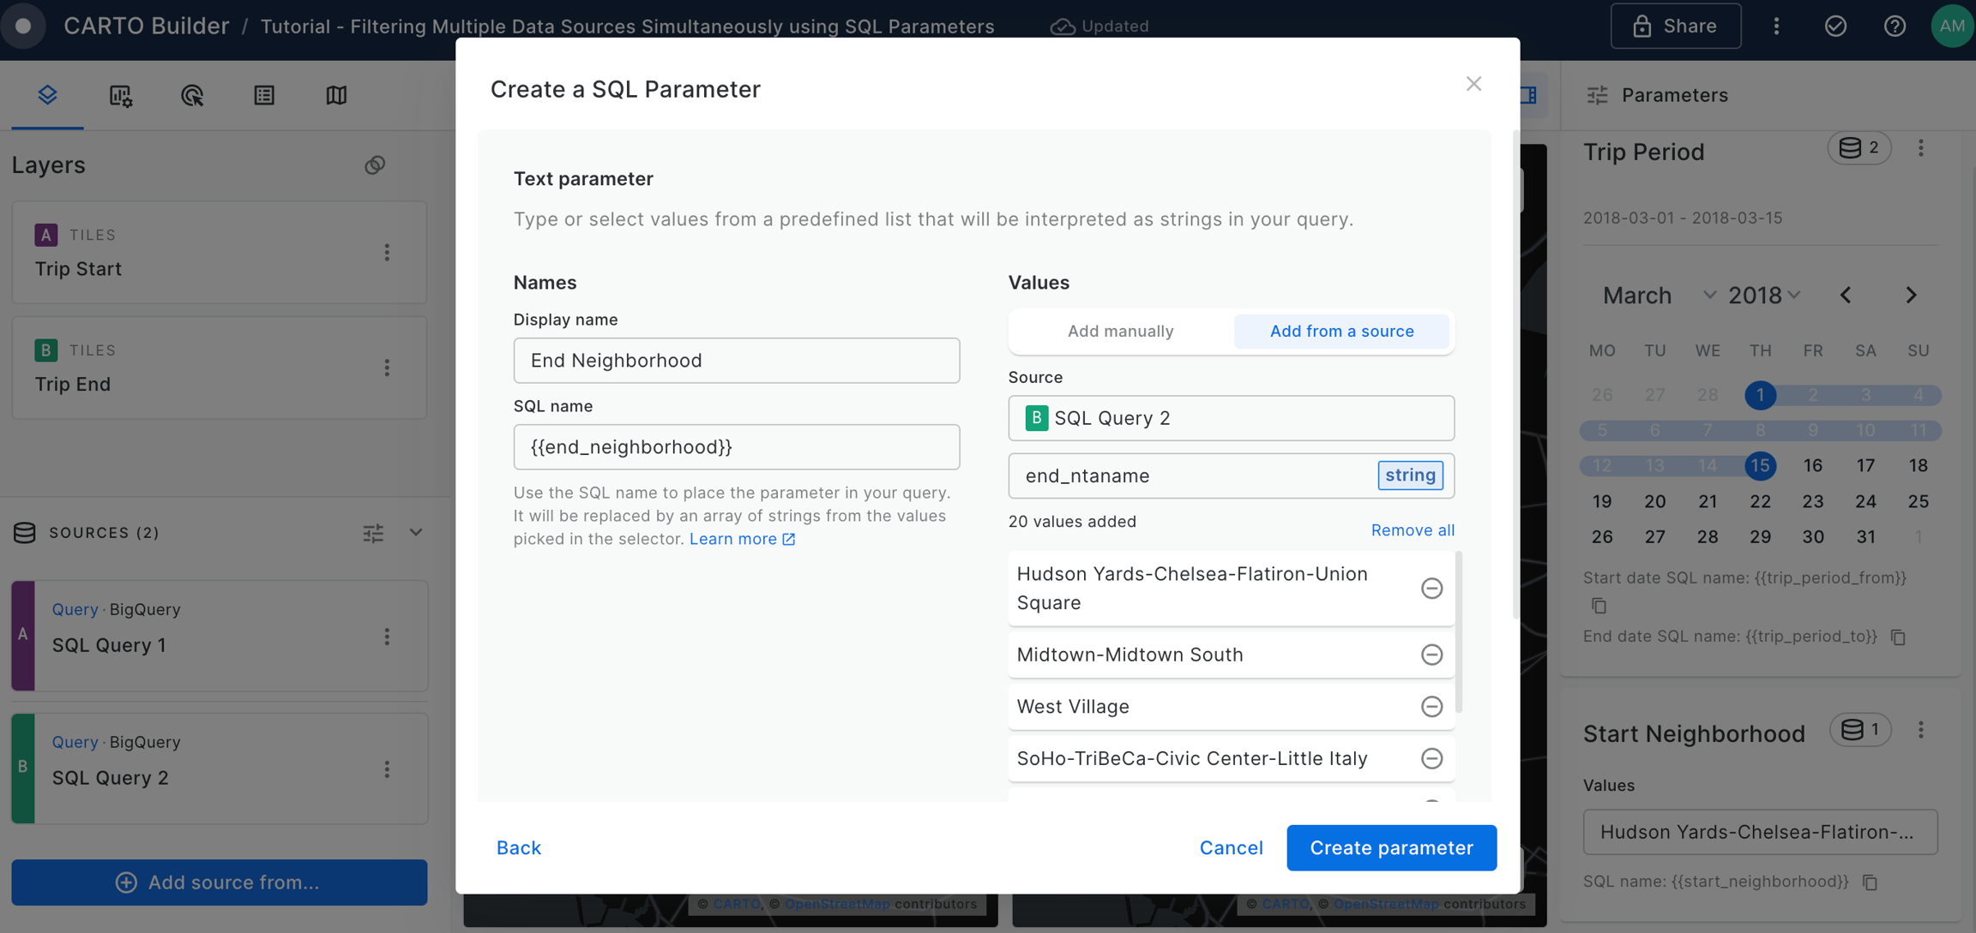Viewport: 1976px width, 933px height.
Task: Open the Legend tab icon
Action: [x=264, y=95]
